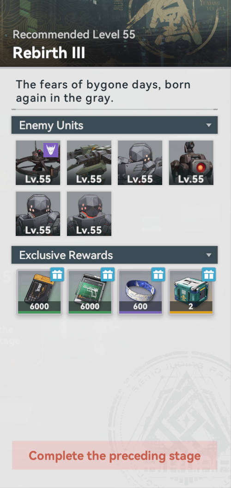The height and width of the screenshot is (488, 231).
Task: Tap the orange-black card reward worth 6000
Action: (39, 292)
